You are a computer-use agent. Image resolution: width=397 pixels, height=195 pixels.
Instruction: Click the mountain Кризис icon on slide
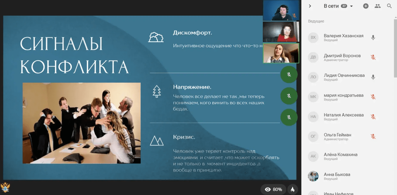[x=157, y=141]
